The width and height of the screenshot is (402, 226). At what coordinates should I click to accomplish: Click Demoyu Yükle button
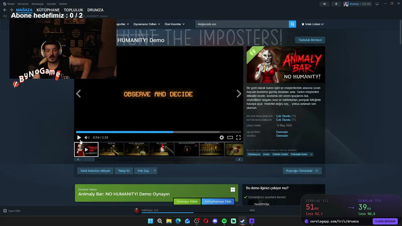[187, 202]
